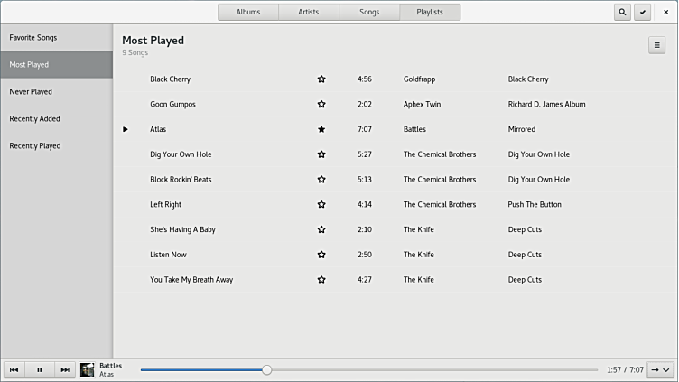
Task: Select the Favorite Songs playlist
Action: (x=33, y=38)
